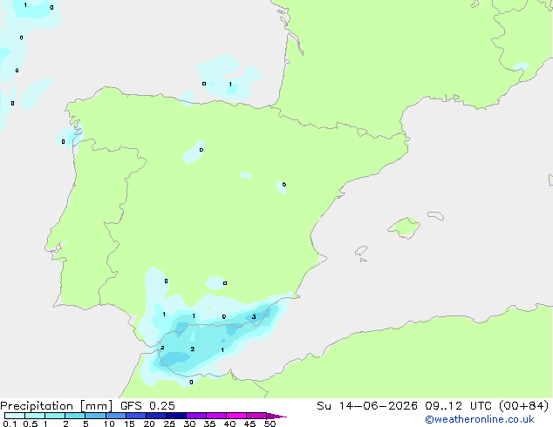Click the '3' precipitation value on southeast Spain coast
The width and height of the screenshot is (553, 427).
pos(254,317)
